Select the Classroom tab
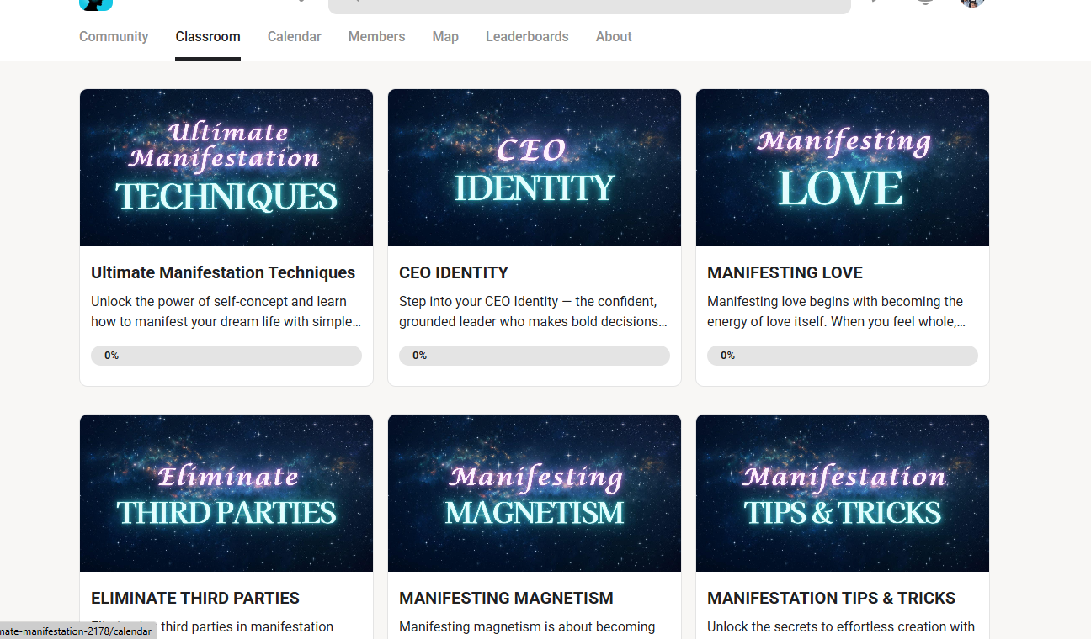 coord(208,37)
